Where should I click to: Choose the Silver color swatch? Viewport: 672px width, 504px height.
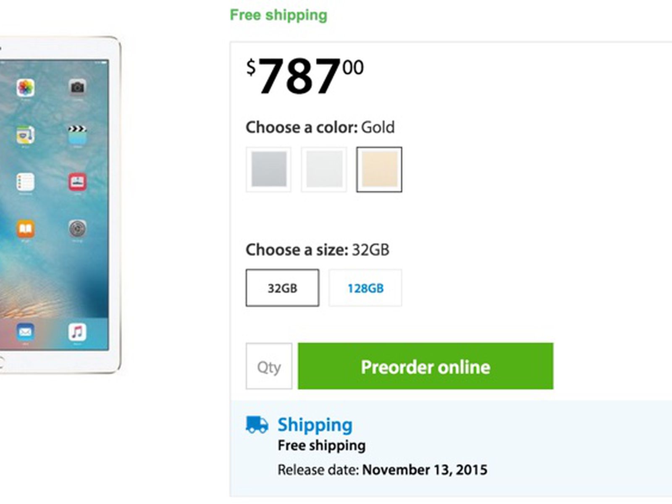coord(324,169)
